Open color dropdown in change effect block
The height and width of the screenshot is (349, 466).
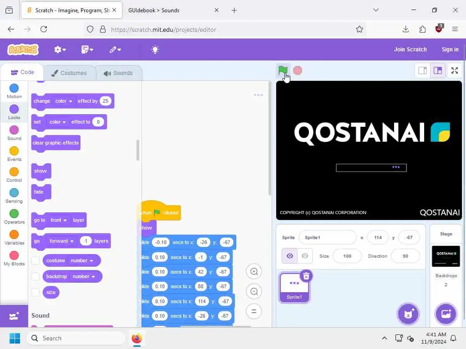click(64, 101)
